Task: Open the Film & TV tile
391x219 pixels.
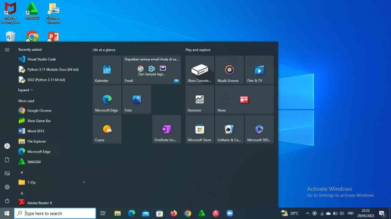Action: click(x=259, y=70)
